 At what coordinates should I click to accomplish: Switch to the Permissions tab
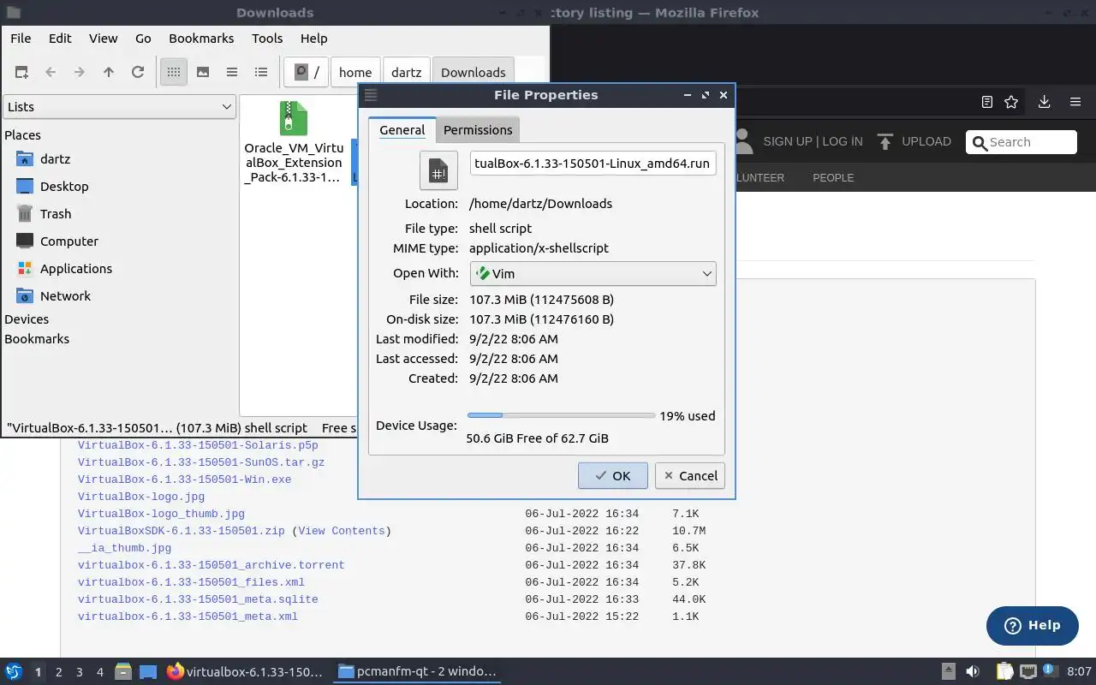tap(478, 130)
